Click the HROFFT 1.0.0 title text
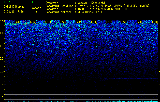 point(20,2)
